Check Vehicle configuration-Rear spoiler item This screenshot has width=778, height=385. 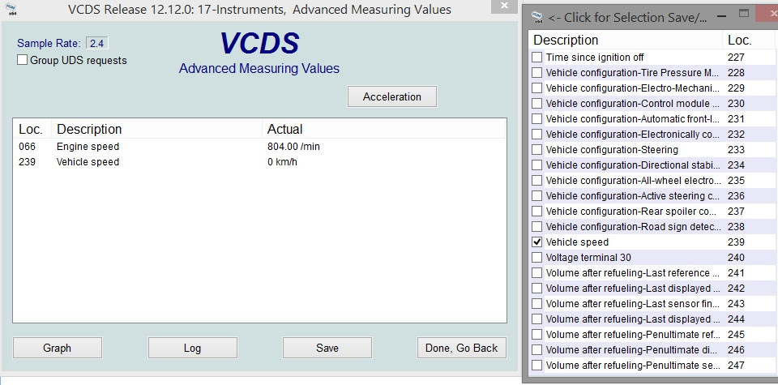[536, 211]
